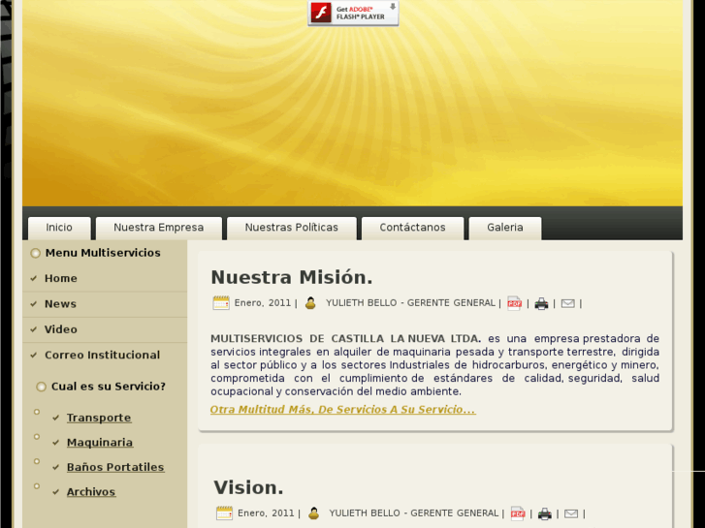The height and width of the screenshot is (528, 705).
Task: Click Enero, 2011 date under Nuestra Misión
Action: point(263,303)
